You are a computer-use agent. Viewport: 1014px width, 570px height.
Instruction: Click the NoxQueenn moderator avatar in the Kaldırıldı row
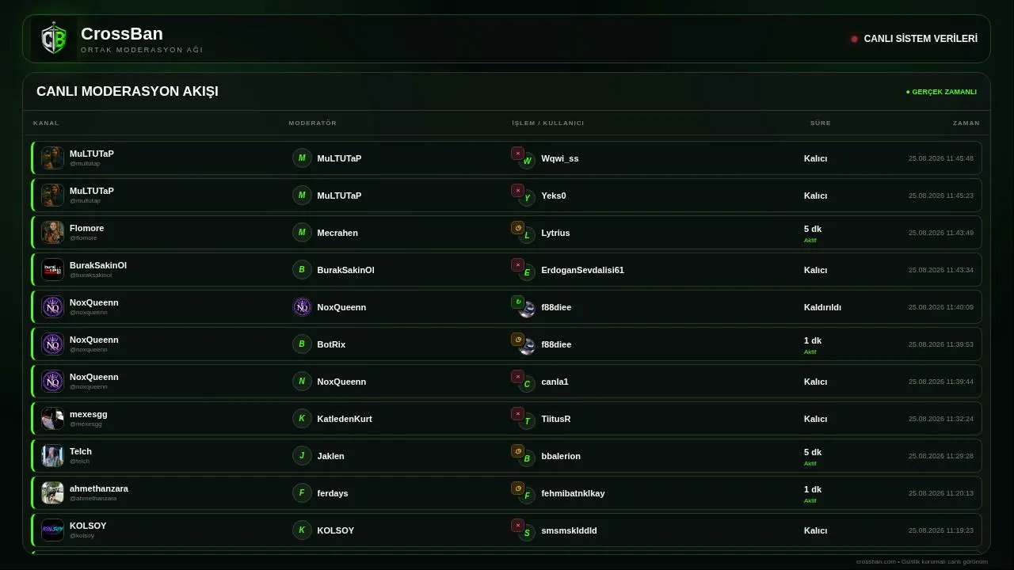302,307
